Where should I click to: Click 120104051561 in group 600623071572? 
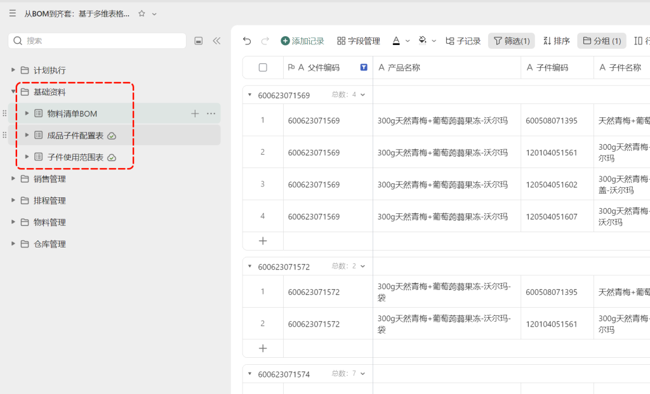point(552,324)
